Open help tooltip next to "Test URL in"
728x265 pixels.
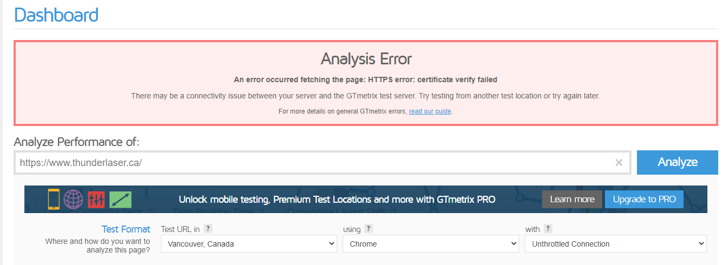click(x=208, y=229)
